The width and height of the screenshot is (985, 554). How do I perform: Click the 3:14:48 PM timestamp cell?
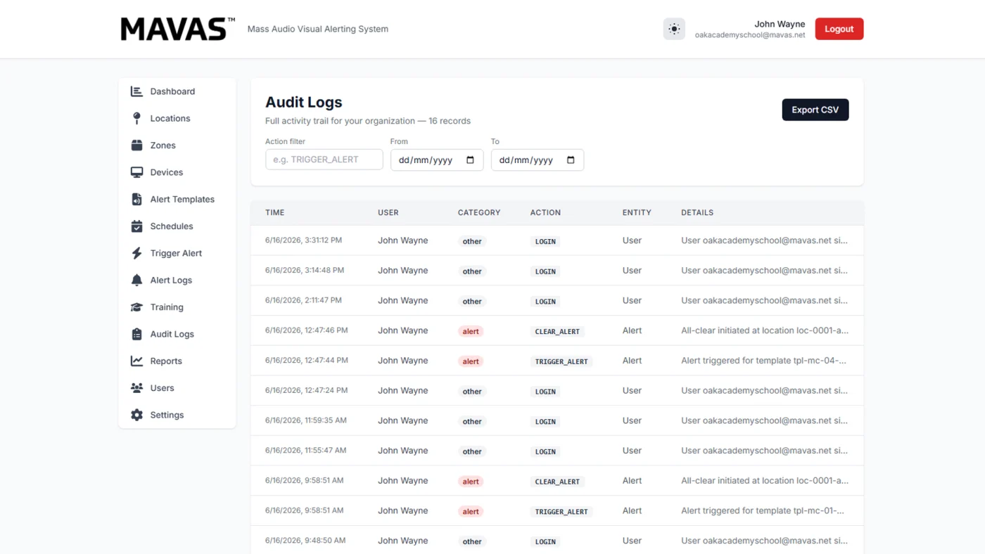[305, 270]
